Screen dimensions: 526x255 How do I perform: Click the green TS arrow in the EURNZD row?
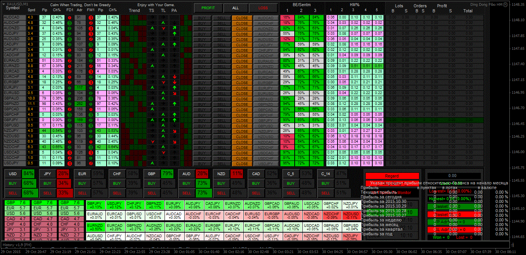(152, 66)
